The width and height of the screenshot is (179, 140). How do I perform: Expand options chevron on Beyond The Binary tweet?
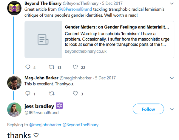(172, 4)
